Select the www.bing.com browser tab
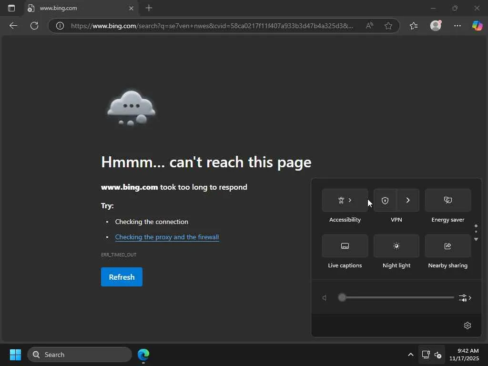This screenshot has width=488, height=366. point(81,9)
